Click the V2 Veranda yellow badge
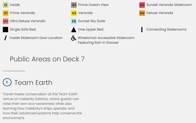196x123 pixels. click(74, 13)
